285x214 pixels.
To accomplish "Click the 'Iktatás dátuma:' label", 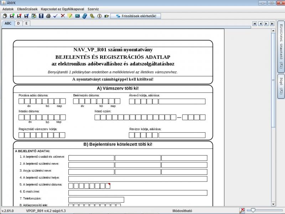I will point(29,111).
